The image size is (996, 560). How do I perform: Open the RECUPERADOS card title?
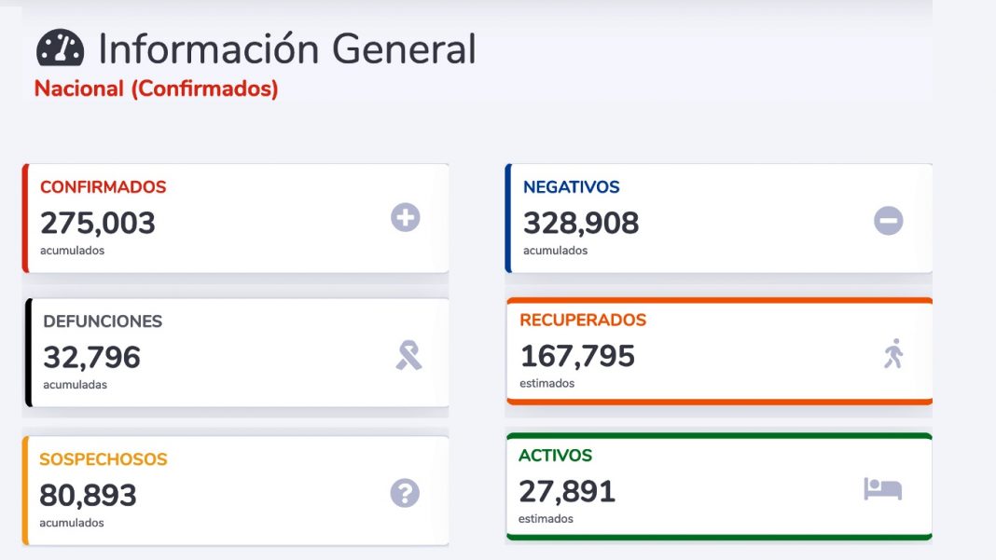(583, 321)
